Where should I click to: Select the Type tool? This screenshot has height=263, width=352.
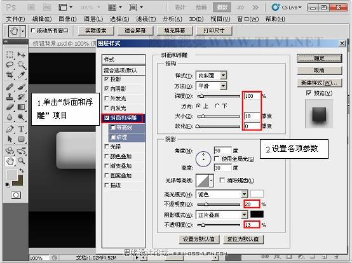[x=21, y=129]
